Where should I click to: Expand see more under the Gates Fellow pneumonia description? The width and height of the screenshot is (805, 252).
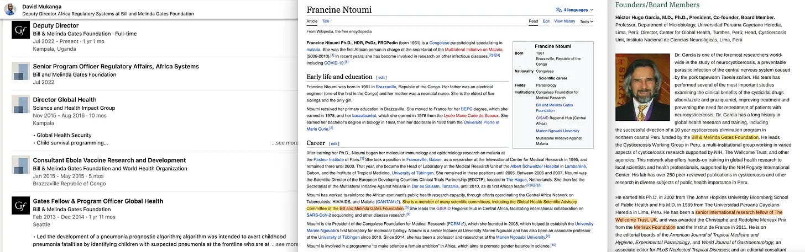click(x=285, y=244)
